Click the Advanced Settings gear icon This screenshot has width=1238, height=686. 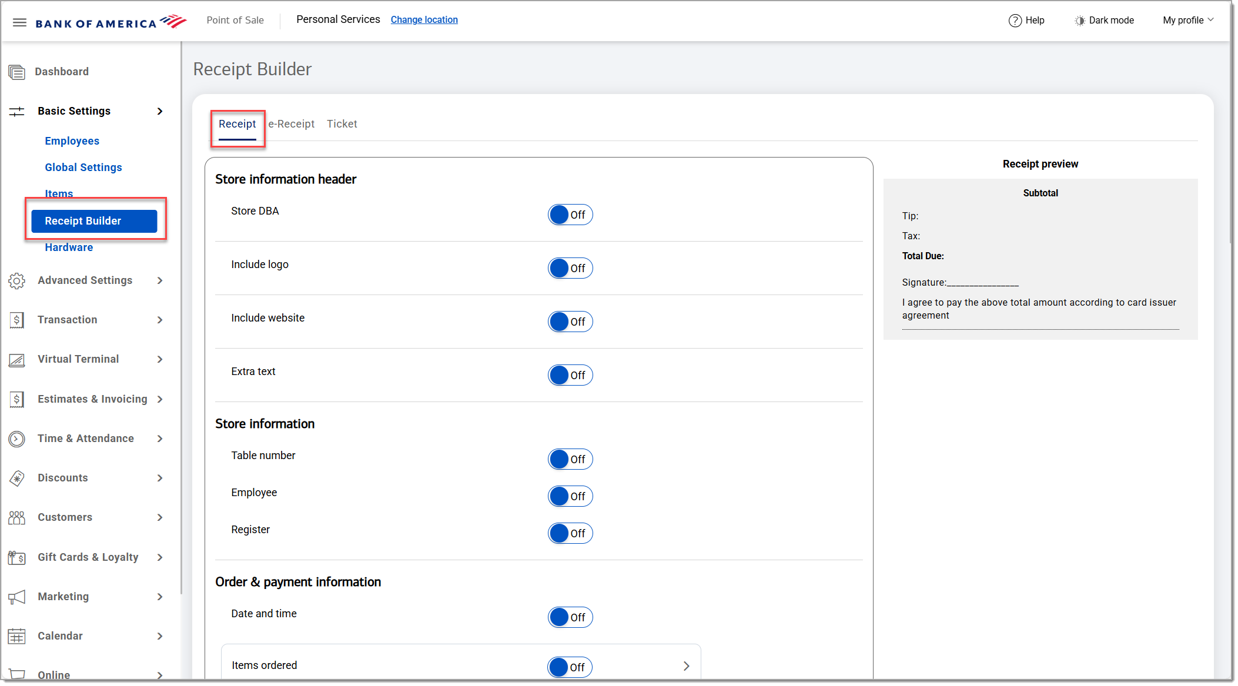pyautogui.click(x=16, y=281)
